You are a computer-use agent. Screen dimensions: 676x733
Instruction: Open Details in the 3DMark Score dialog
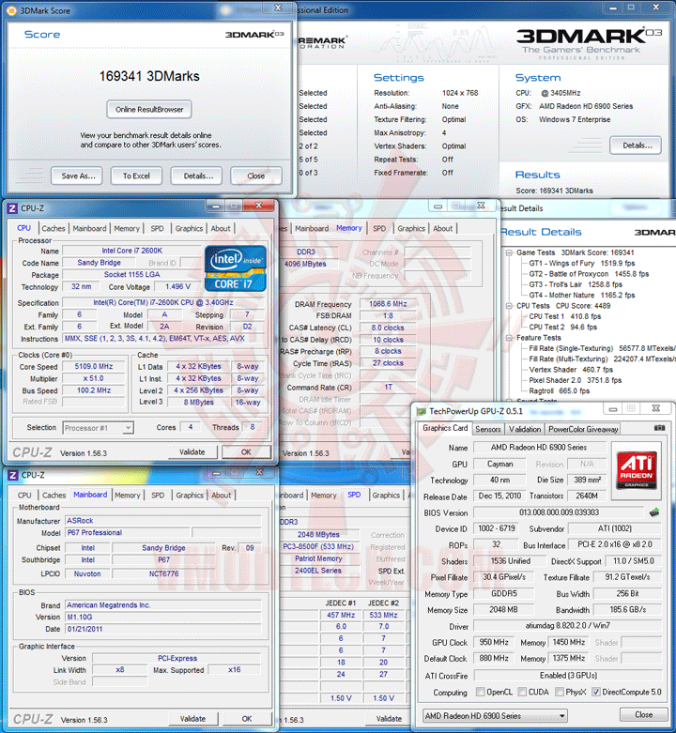198,176
